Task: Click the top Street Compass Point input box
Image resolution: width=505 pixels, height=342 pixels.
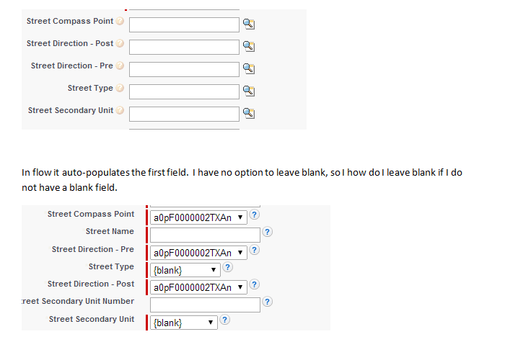Action: 184,24
